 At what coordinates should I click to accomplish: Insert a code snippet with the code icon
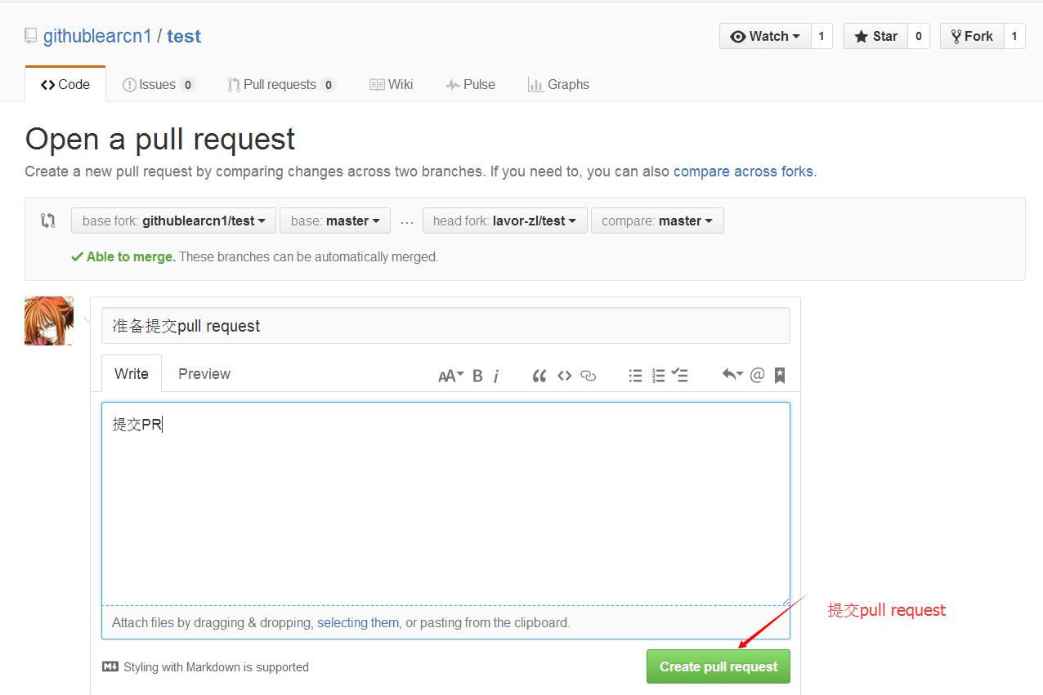point(564,375)
